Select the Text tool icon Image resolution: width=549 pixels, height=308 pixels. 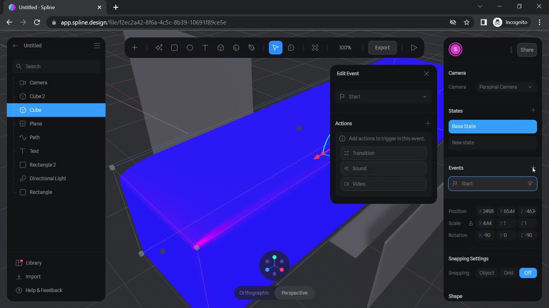[205, 48]
